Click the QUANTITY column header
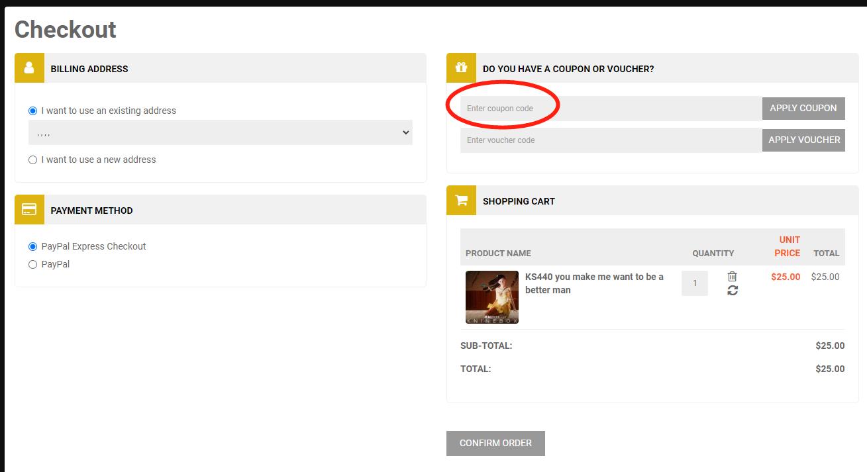Image resolution: width=867 pixels, height=472 pixels. [713, 253]
